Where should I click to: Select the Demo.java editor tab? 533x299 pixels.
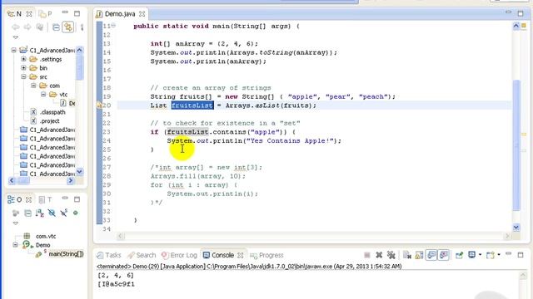pos(120,14)
